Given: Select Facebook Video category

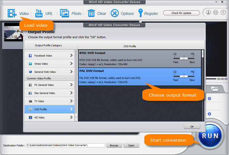Looking at the screenshot, I should tap(50, 55).
